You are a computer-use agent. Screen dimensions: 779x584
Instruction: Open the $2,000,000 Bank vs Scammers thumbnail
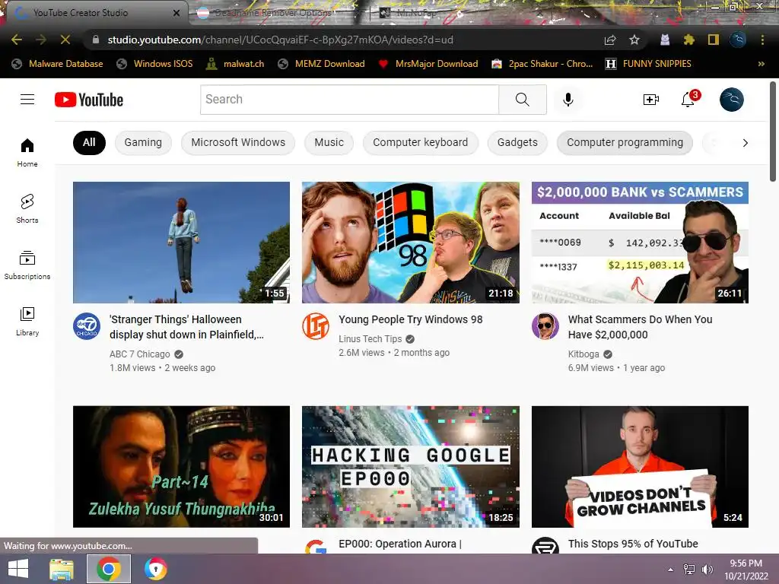click(640, 243)
